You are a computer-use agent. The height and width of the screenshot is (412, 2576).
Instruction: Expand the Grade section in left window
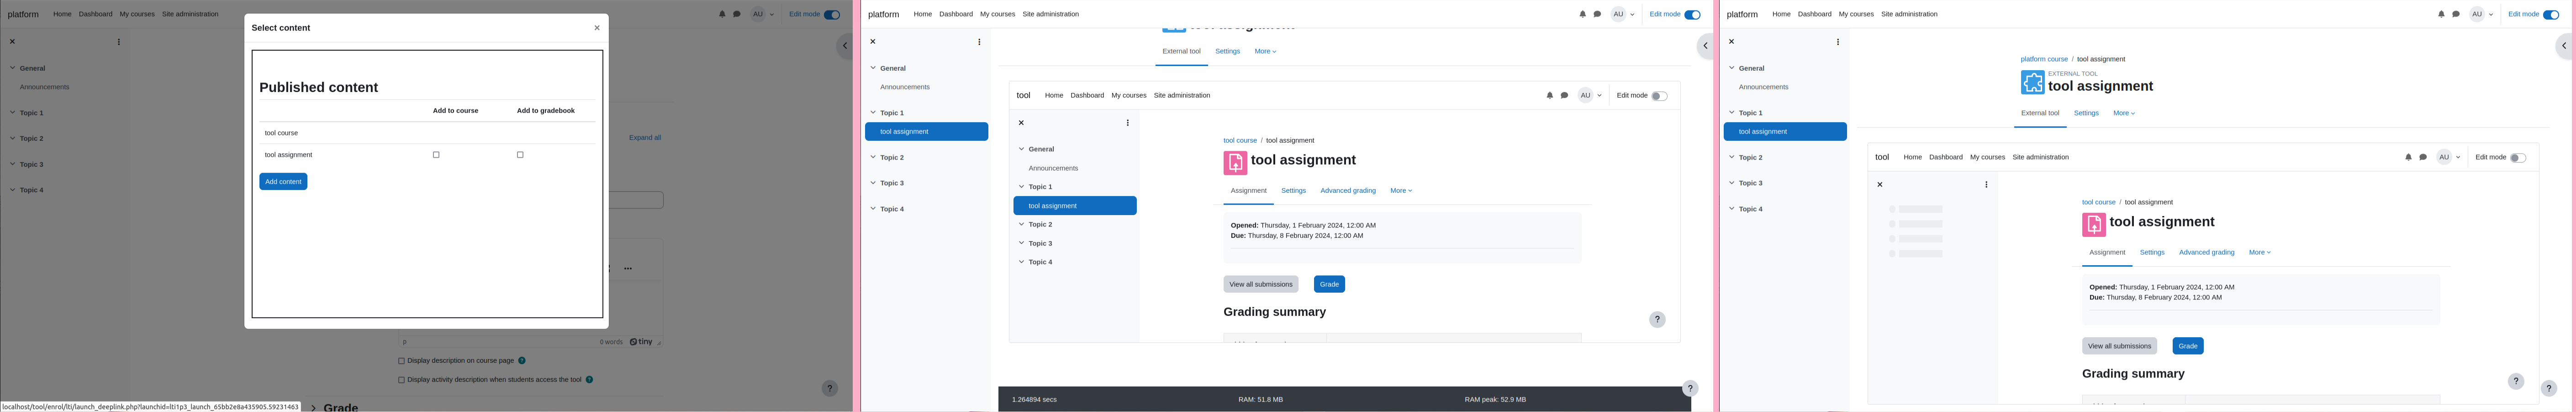[313, 407]
